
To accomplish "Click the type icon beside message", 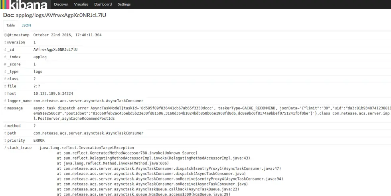I will click(5, 108).
